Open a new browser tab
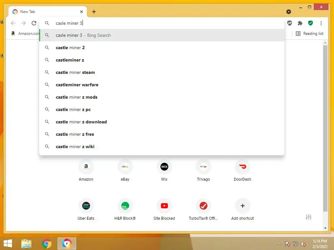Image resolution: width=334 pixels, height=250 pixels. (x=94, y=12)
